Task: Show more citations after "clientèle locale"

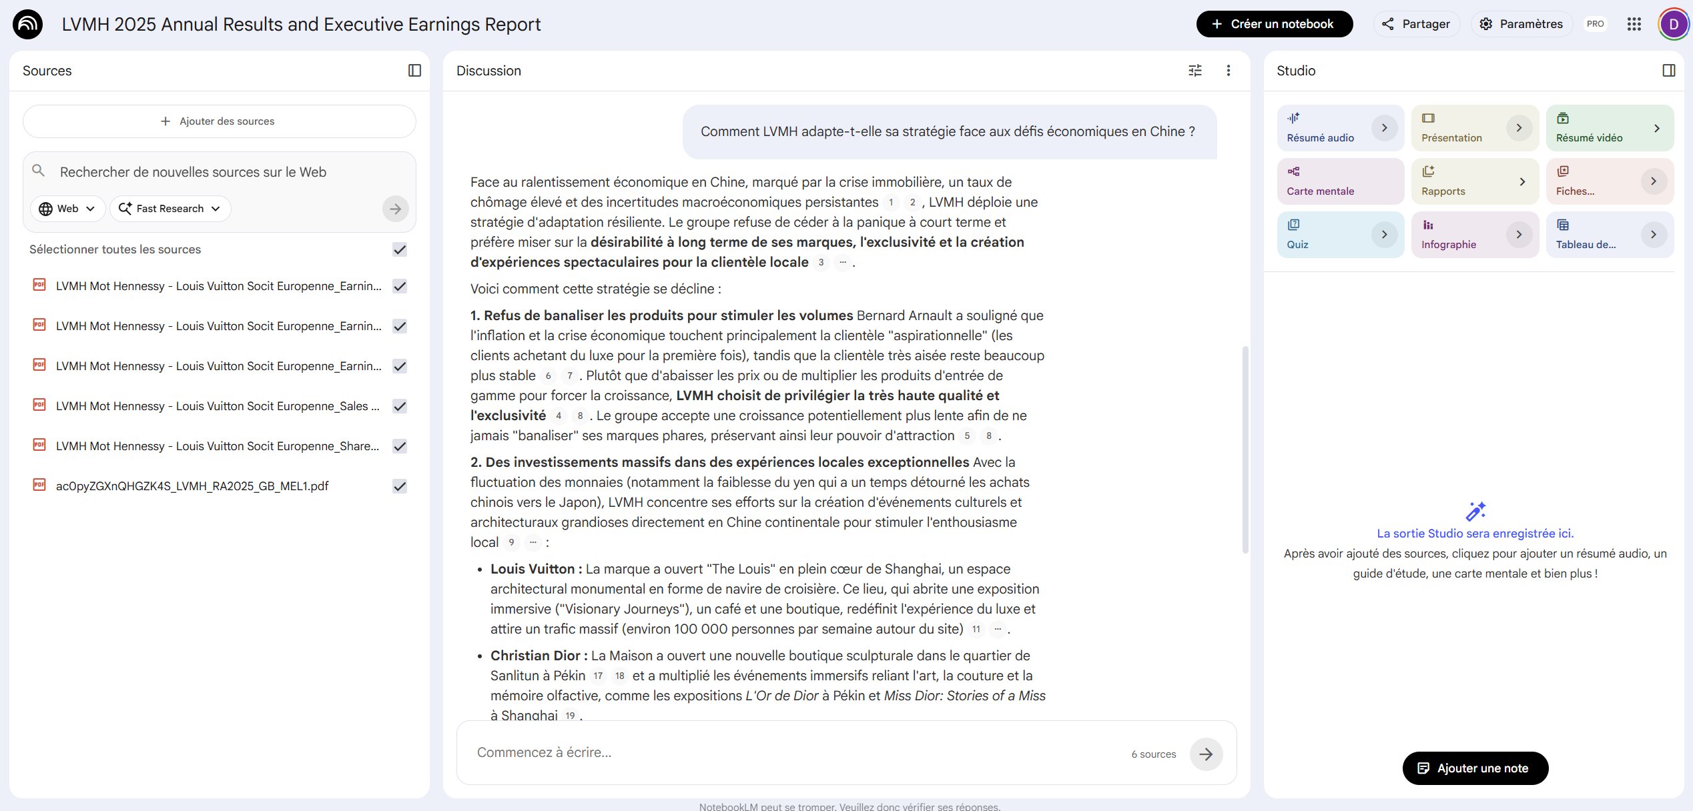Action: click(x=843, y=262)
